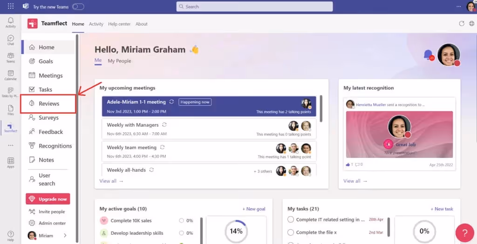This screenshot has width=477, height=244.
Task: Select the Me tab
Action: [x=98, y=61]
